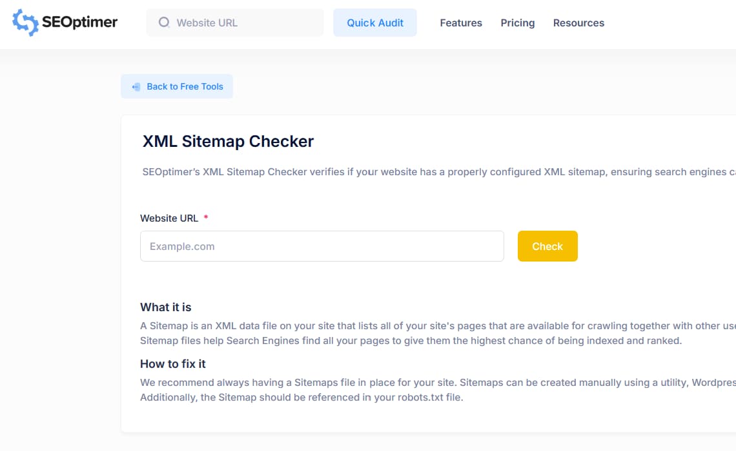Click the Example.com input field

[322, 246]
